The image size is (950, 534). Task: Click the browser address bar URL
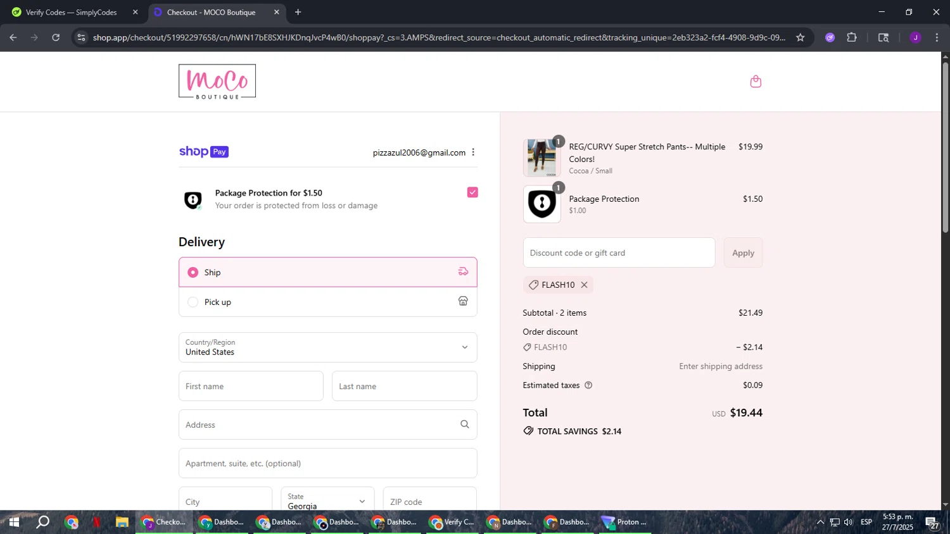tap(439, 37)
